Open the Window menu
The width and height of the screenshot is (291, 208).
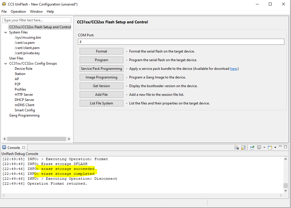[x=36, y=12]
